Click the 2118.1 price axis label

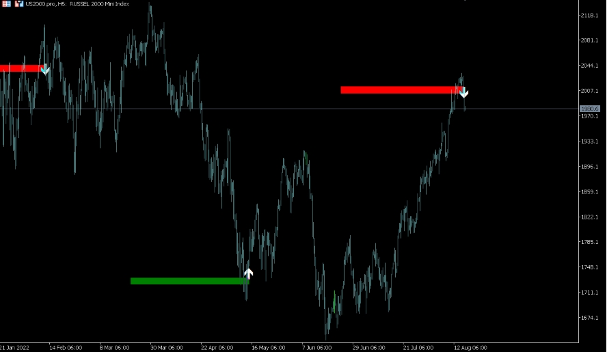[x=589, y=15]
